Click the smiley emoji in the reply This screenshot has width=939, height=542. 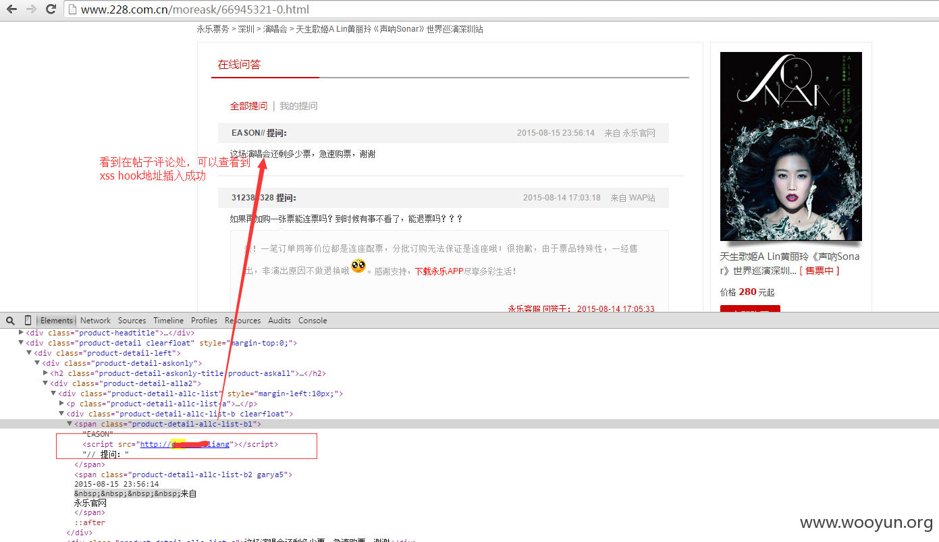coord(358,267)
